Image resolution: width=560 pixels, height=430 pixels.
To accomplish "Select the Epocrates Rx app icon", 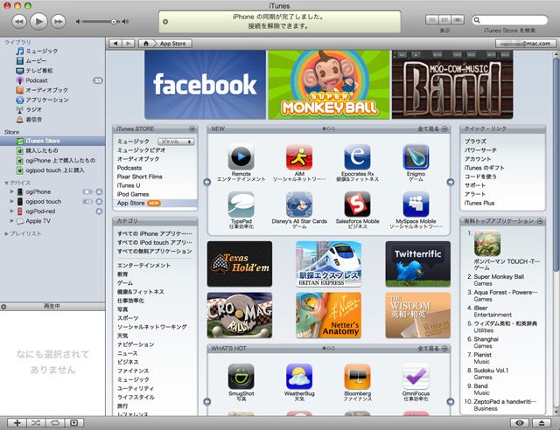I will (x=357, y=156).
